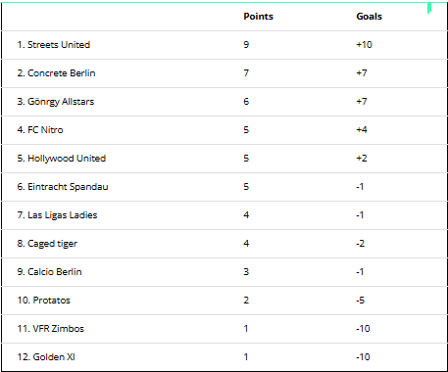Sort the table by the Points header
Image resolution: width=448 pixels, height=372 pixels.
258,17
